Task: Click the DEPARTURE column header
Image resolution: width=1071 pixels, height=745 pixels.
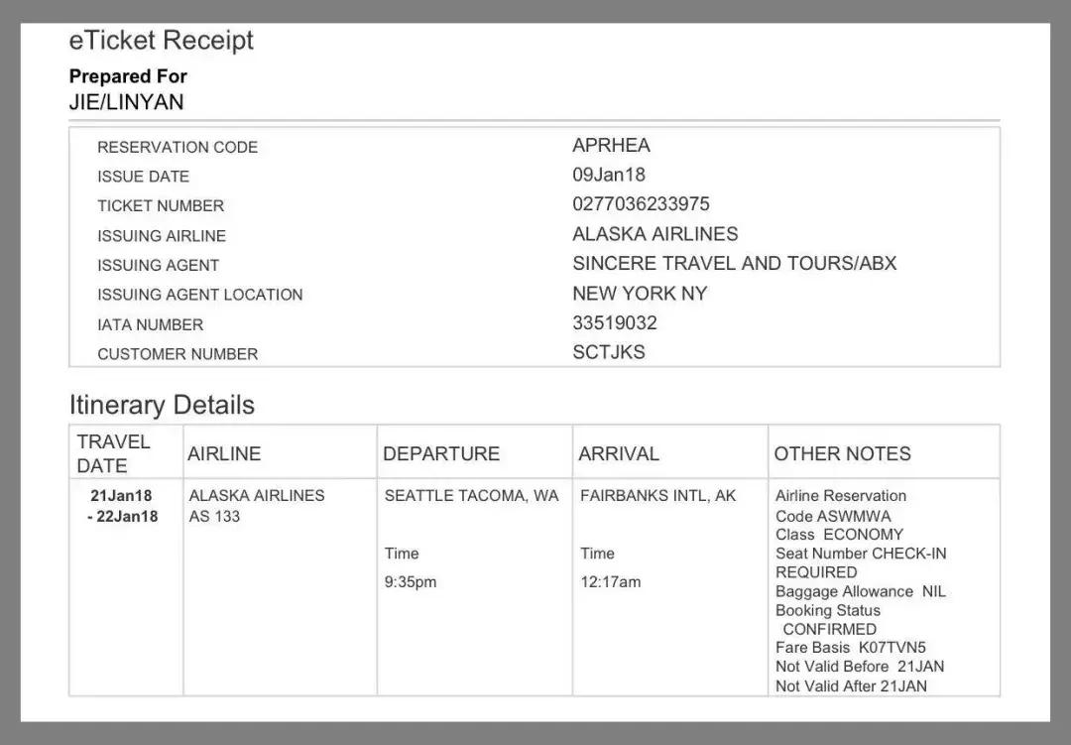Action: (x=441, y=453)
